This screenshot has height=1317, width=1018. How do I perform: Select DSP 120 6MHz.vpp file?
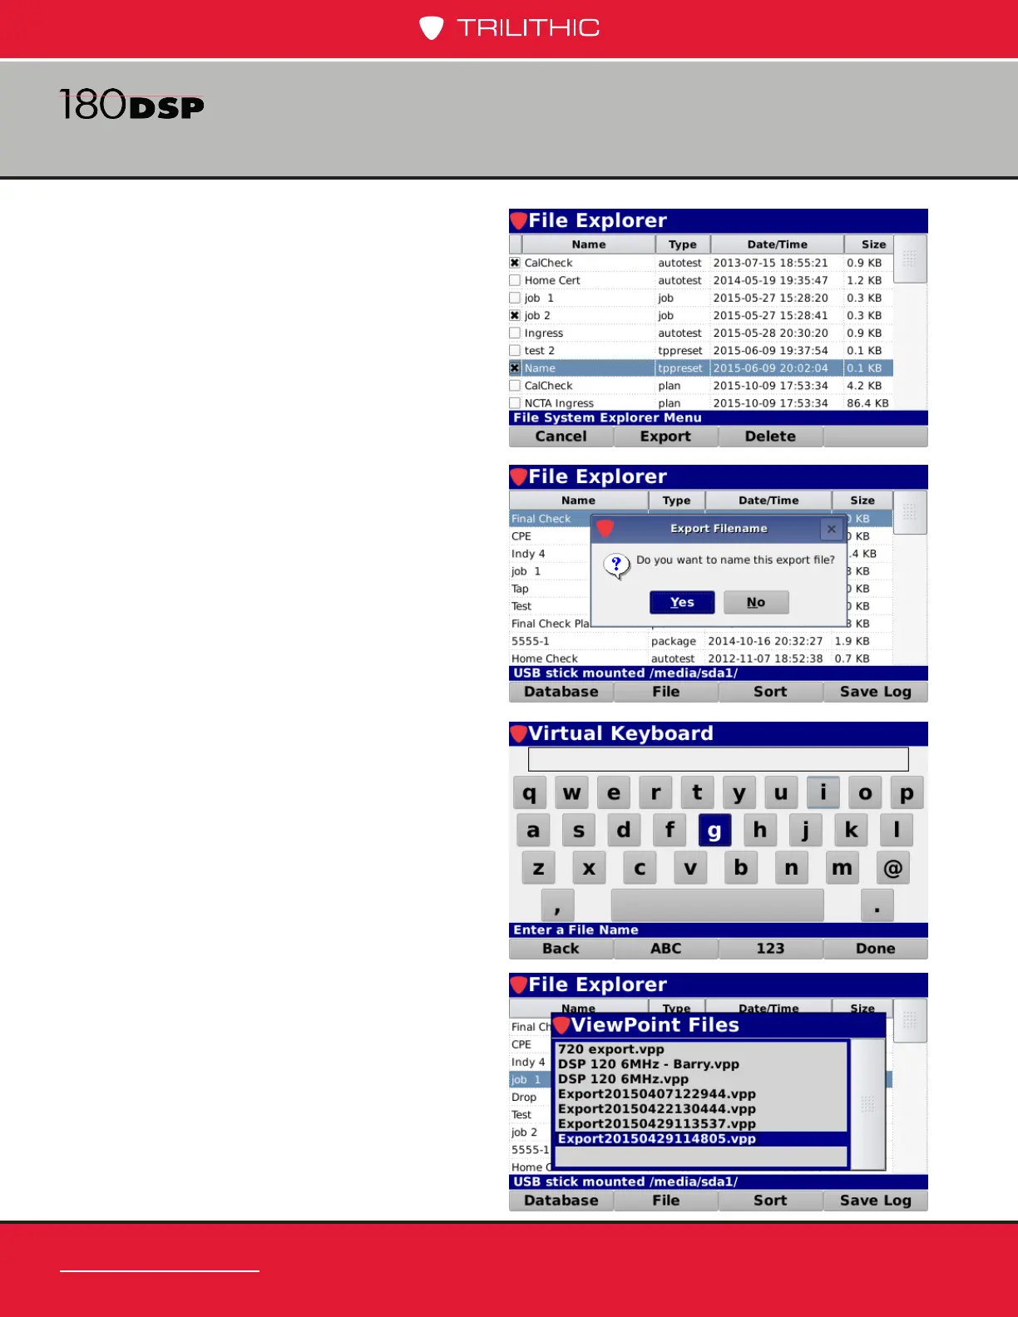point(701,1079)
